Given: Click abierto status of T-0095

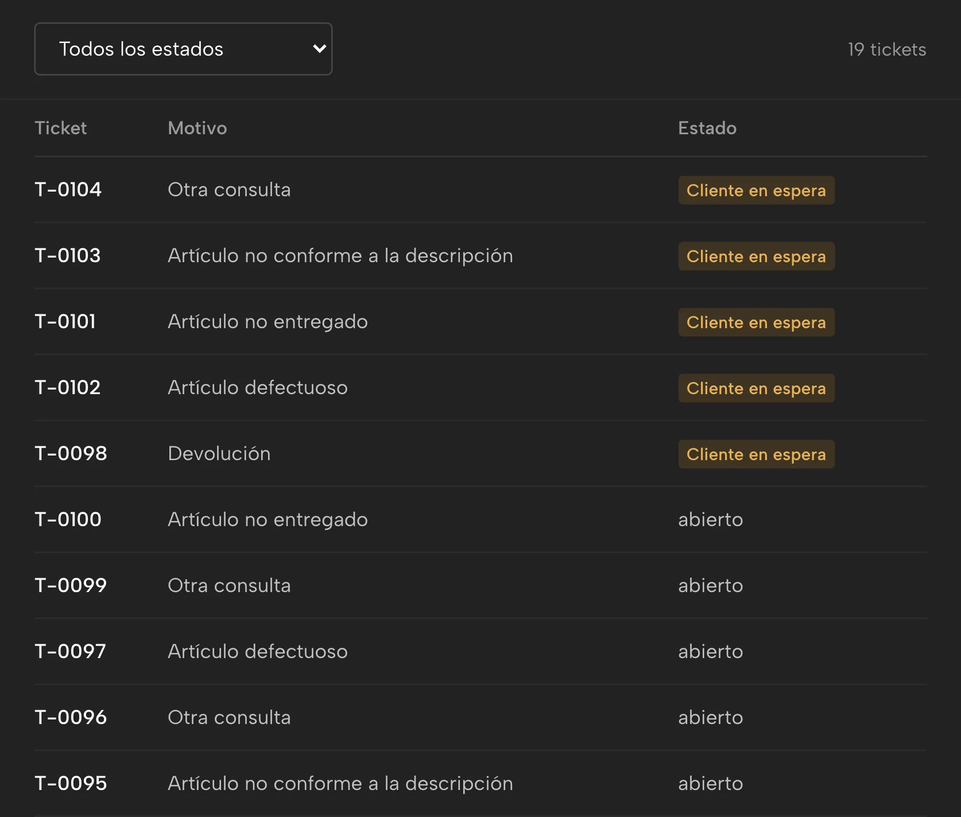Looking at the screenshot, I should coord(711,783).
